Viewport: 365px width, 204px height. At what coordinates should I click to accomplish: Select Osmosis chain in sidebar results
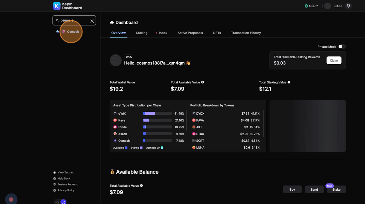pos(73,32)
